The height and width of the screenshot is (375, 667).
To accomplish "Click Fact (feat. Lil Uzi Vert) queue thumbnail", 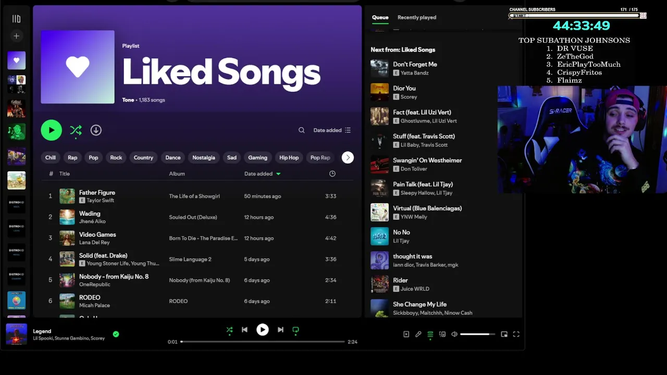I will click(379, 116).
